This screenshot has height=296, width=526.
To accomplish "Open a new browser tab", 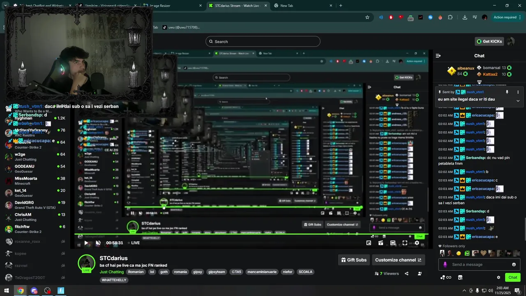I will pyautogui.click(x=341, y=6).
